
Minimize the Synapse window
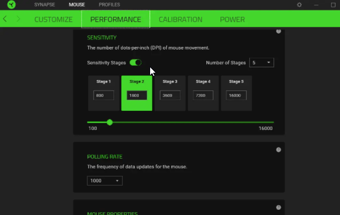click(316, 5)
